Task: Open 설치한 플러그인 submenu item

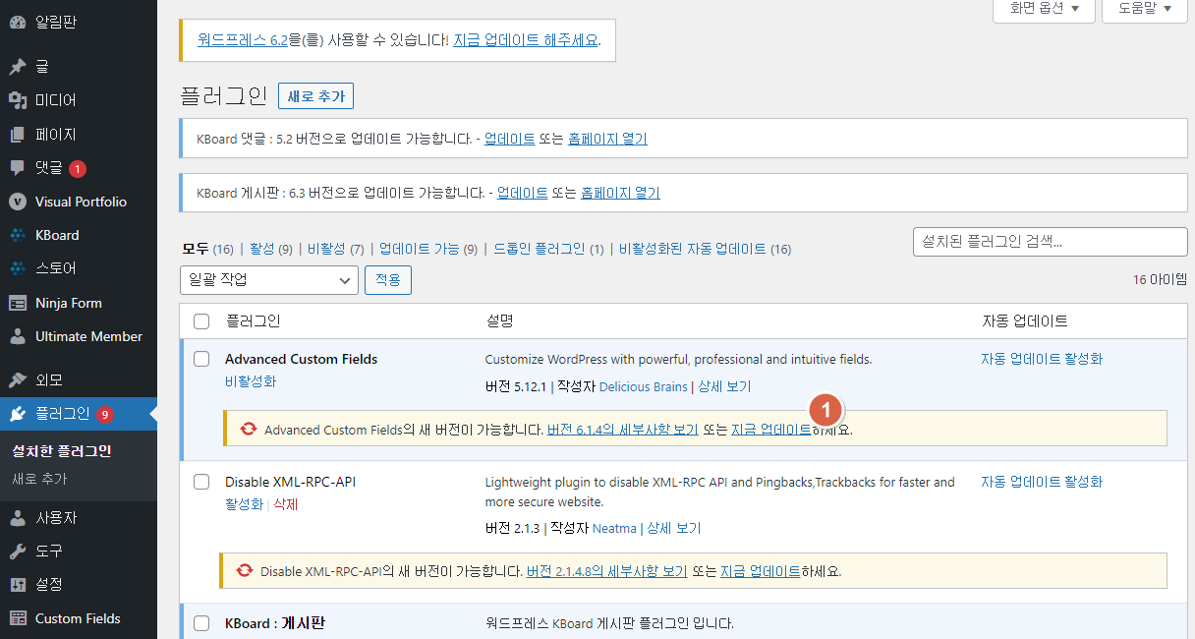Action: tap(61, 451)
